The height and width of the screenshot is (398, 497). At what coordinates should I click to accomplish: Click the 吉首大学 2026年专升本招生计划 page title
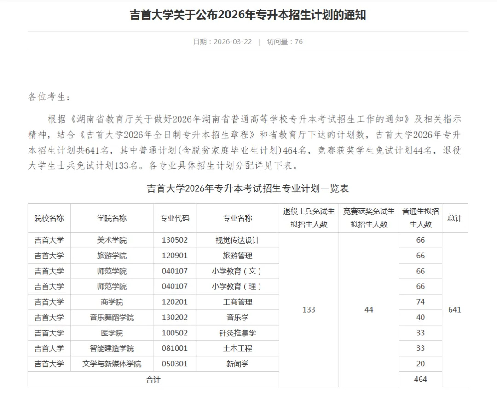point(248,15)
